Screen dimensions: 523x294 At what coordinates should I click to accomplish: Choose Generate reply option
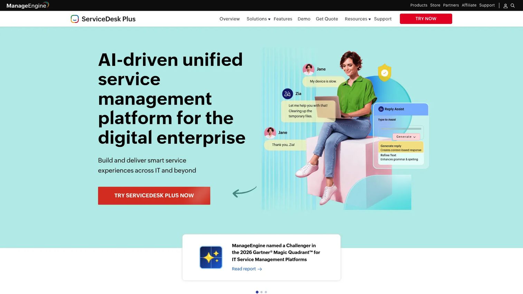(401, 148)
